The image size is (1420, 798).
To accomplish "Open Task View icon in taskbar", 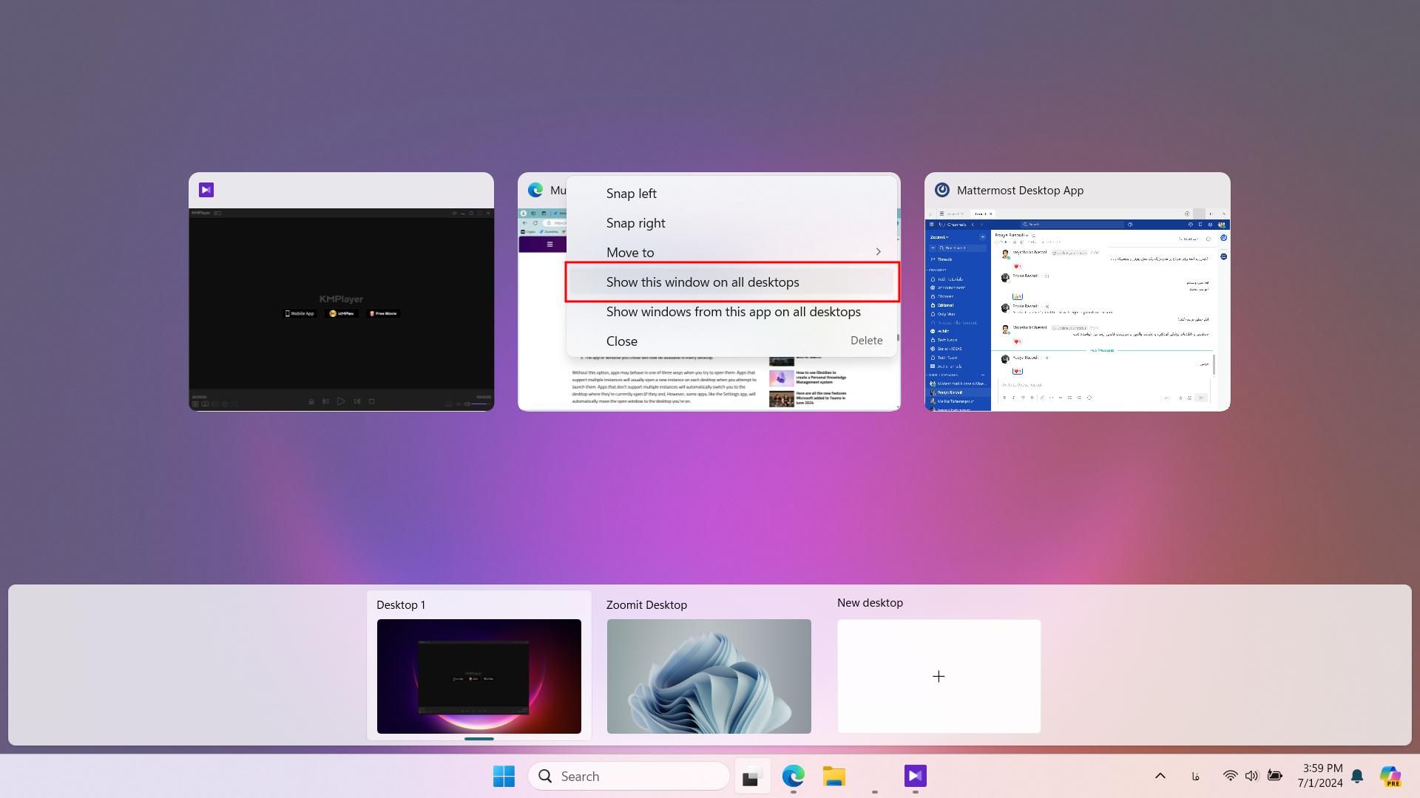I will point(751,776).
